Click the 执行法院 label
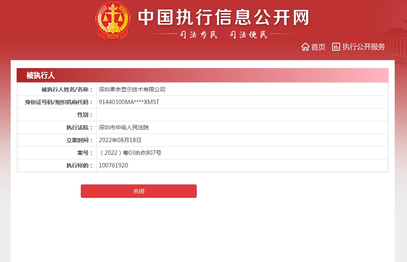 tap(80, 127)
